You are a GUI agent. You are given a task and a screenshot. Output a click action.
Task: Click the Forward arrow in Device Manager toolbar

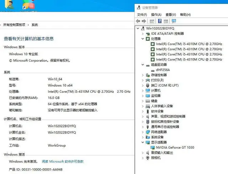click(x=144, y=21)
